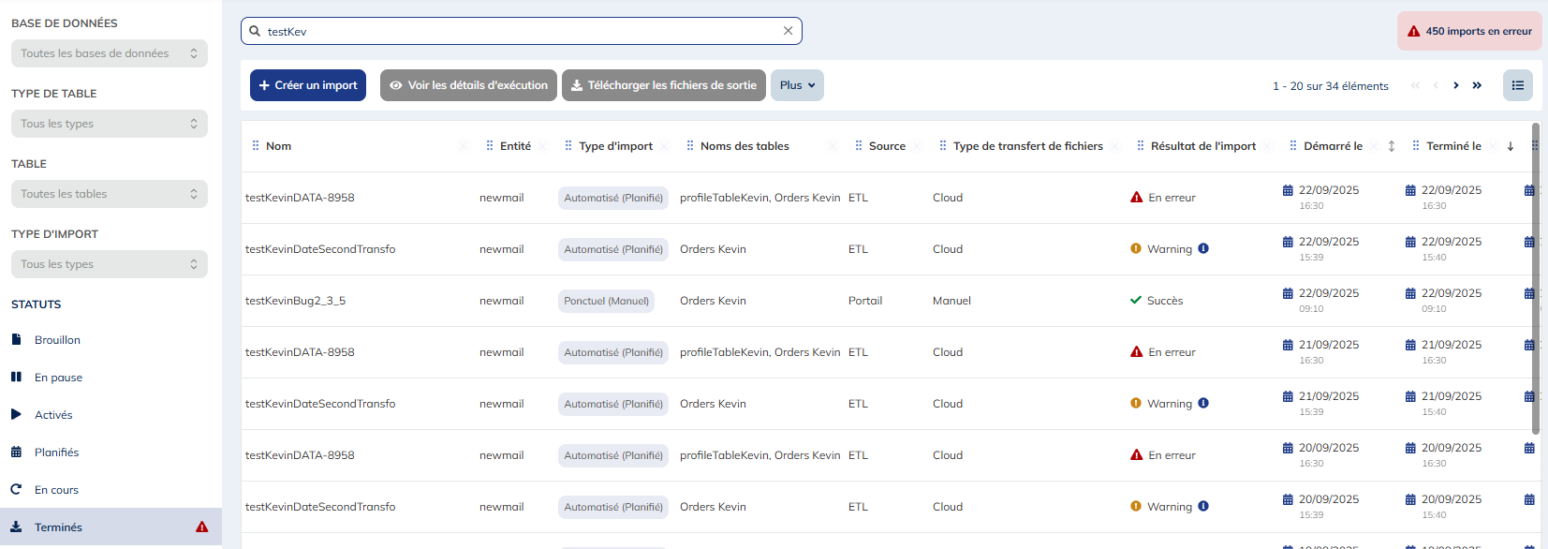Open the Toutes les bases de données dropdown

coord(109,53)
